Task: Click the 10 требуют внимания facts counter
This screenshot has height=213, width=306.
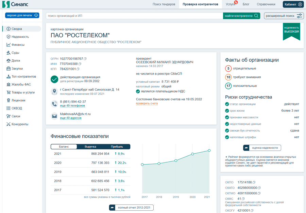Action: pyautogui.click(x=228, y=77)
